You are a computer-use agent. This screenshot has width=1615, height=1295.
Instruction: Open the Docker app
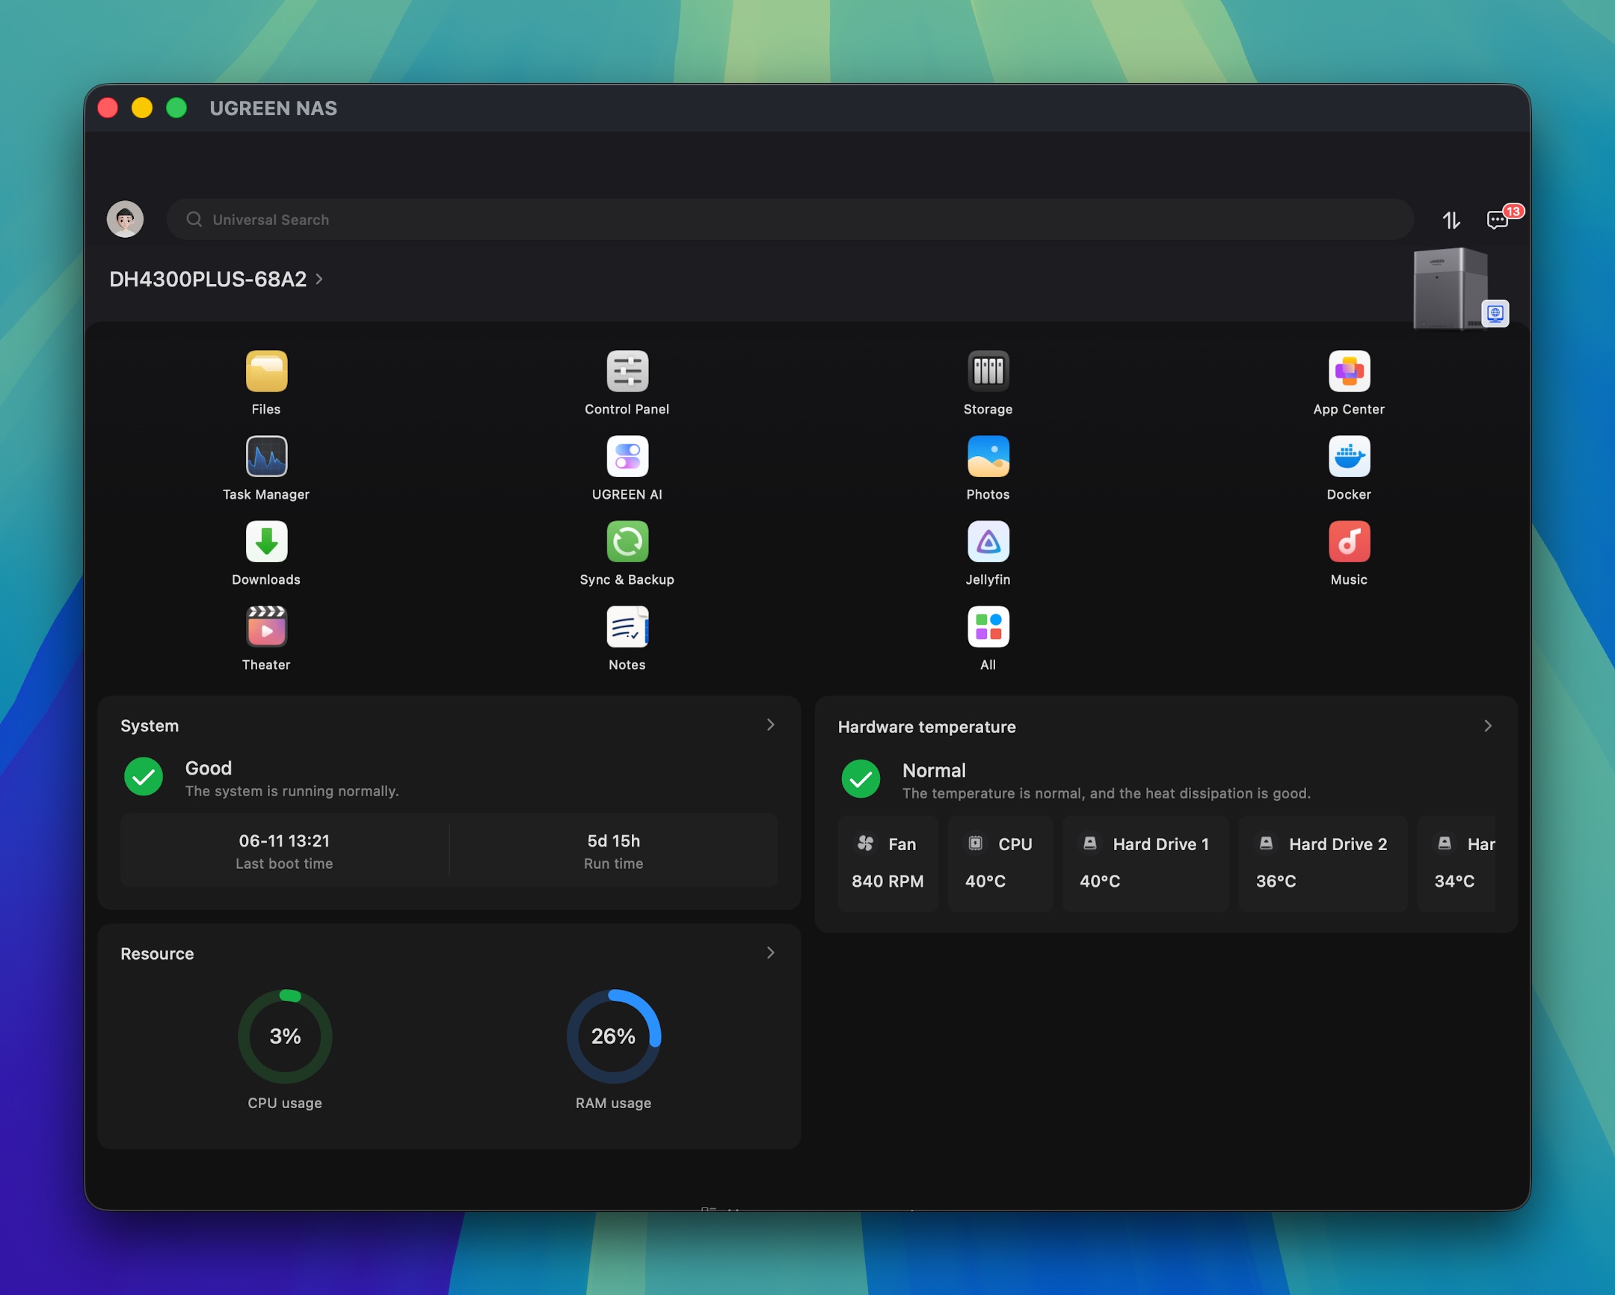[x=1349, y=456]
